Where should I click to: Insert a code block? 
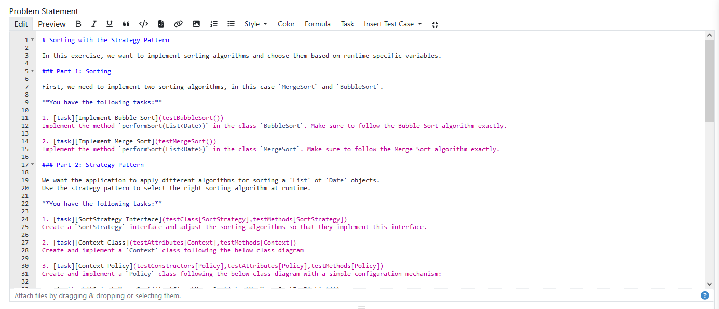point(161,24)
